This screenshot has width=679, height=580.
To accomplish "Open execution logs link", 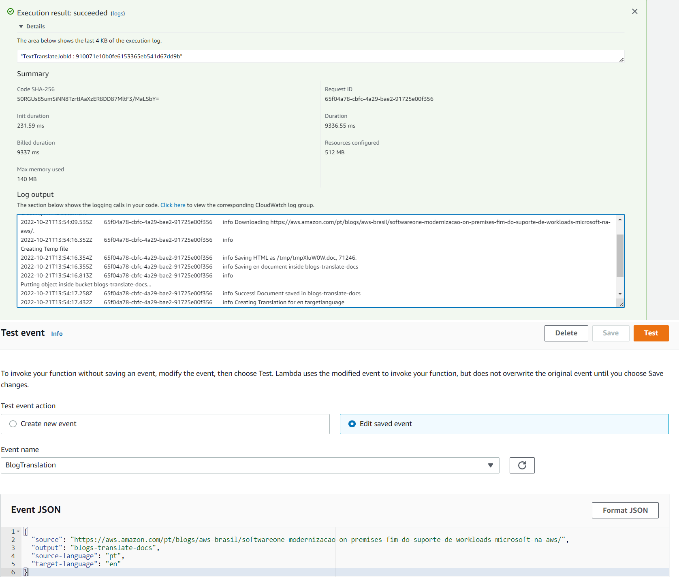I will (118, 13).
